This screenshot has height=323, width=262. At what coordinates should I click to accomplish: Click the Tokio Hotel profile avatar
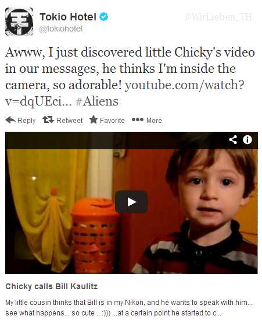pyautogui.click(x=19, y=22)
